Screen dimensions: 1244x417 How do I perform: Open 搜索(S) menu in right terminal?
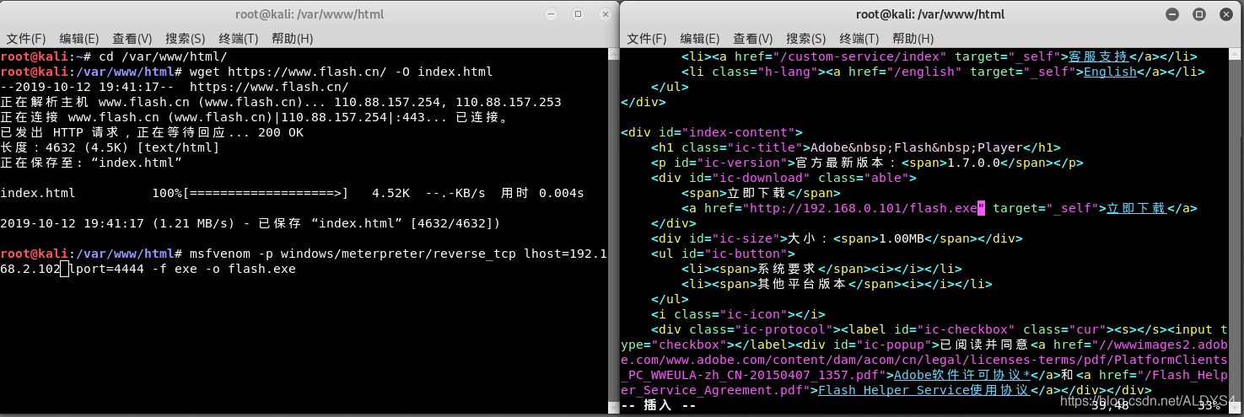point(806,39)
